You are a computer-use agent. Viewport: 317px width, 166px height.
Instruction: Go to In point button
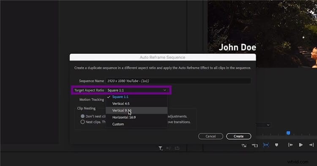coord(290,145)
